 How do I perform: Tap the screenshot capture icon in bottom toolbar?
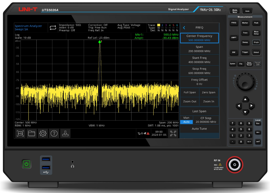pos(20,133)
